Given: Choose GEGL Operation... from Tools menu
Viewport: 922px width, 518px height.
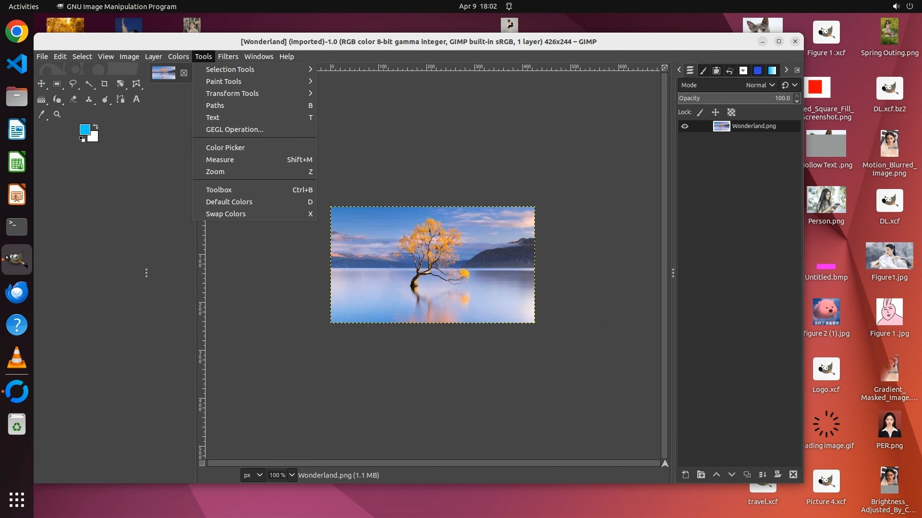Looking at the screenshot, I should (234, 129).
